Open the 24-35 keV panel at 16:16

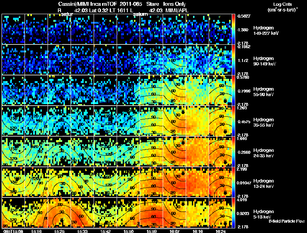tap(198, 152)
